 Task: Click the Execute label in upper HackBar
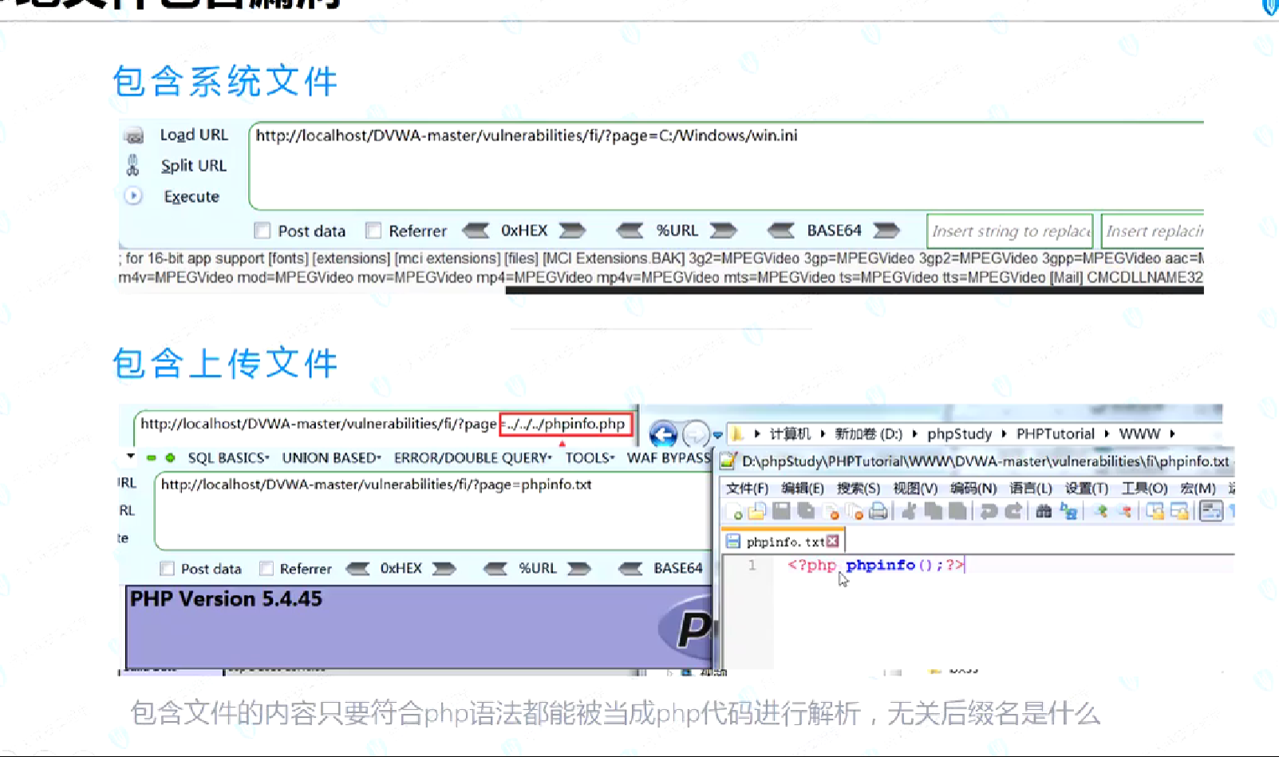tap(191, 196)
